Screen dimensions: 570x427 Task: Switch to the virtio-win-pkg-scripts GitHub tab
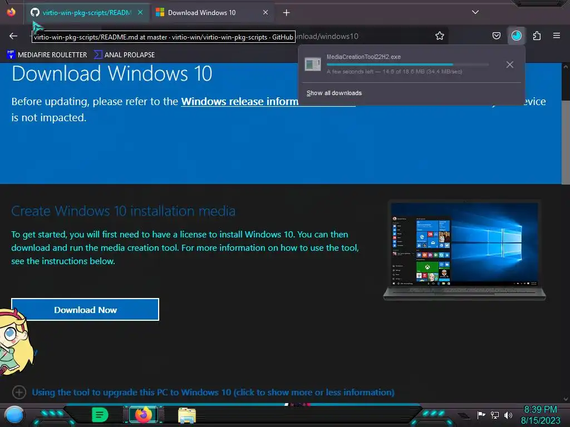[x=86, y=13]
